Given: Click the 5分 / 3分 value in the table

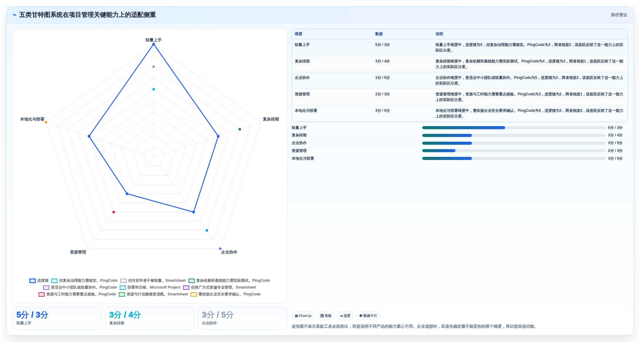Looking at the screenshot, I should point(382,45).
